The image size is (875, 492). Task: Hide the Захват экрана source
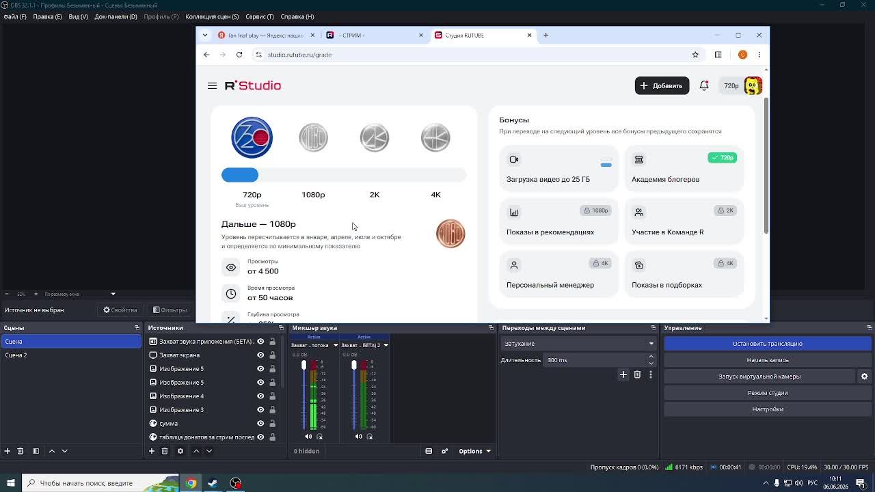260,355
